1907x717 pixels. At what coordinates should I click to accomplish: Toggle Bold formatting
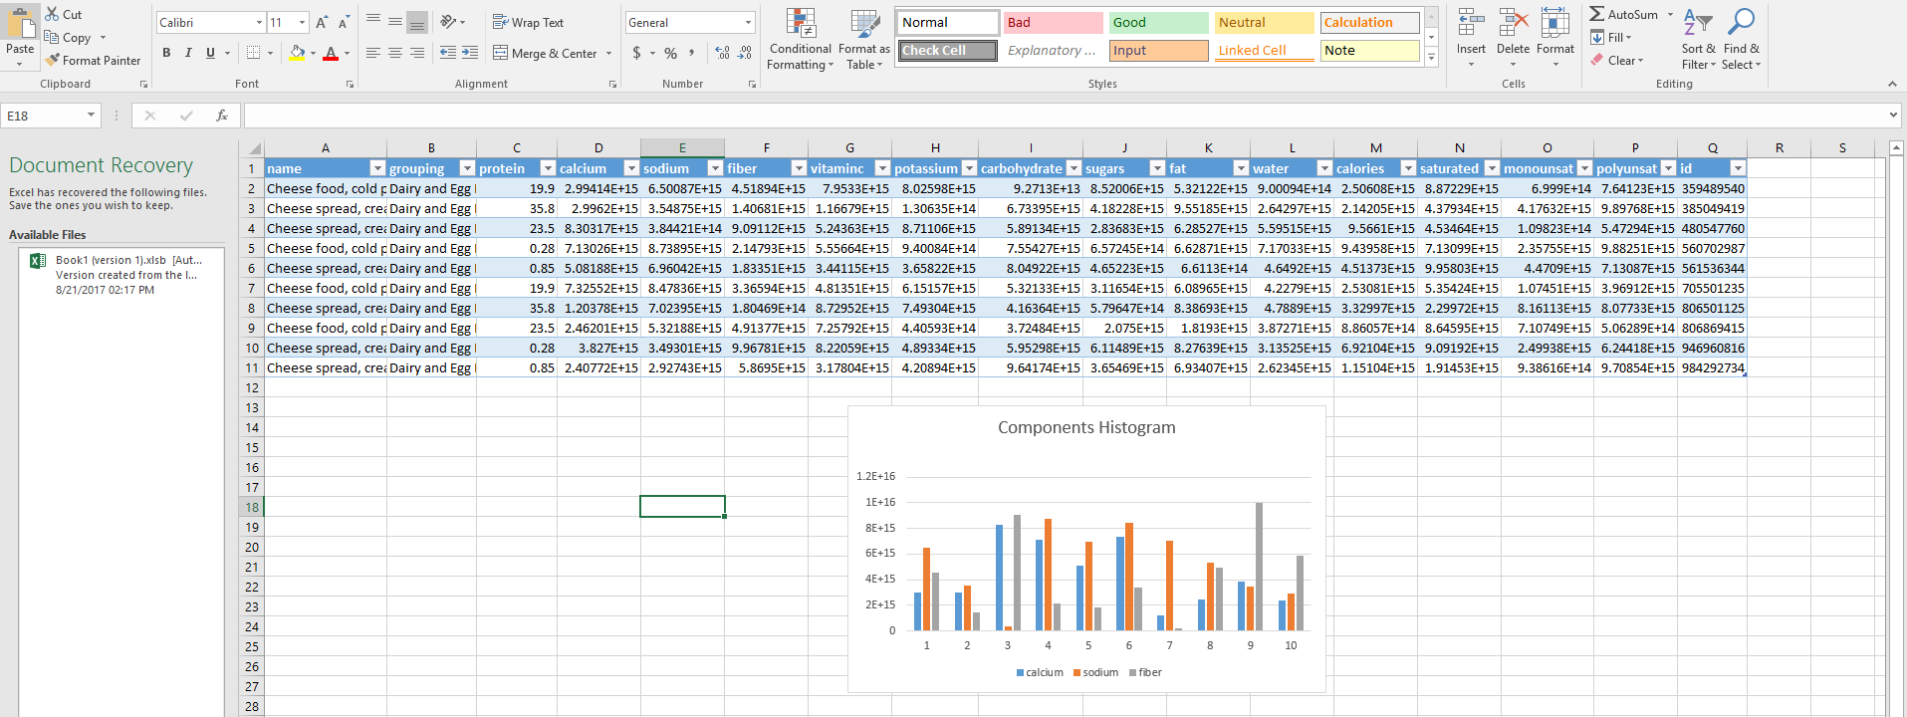[166, 53]
